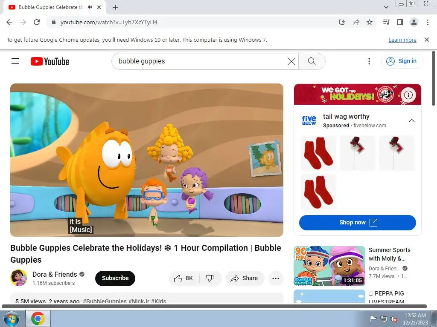
Task: Clear the search box text
Action: pos(291,61)
